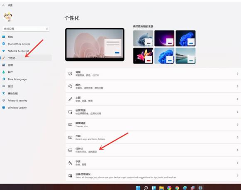241x190 pixels.
Task: Choose the lake landscape theme thumbnail
Action: (185, 56)
